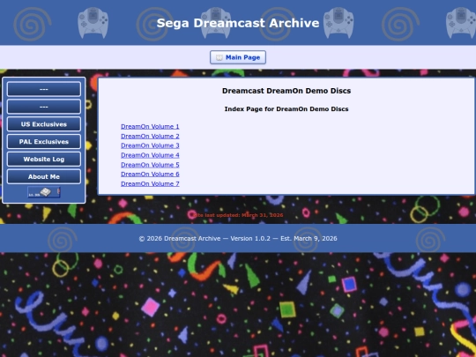Open the DreamOn Volume 1 link
The image size is (476, 357).
click(150, 127)
